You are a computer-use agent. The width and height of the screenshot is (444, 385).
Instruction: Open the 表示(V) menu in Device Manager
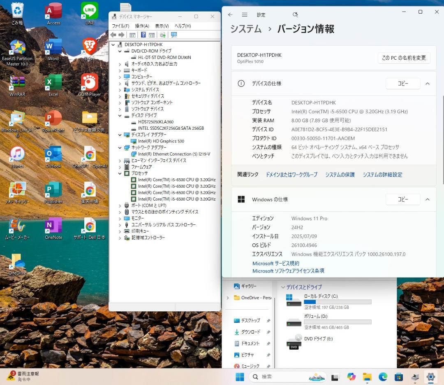161,26
